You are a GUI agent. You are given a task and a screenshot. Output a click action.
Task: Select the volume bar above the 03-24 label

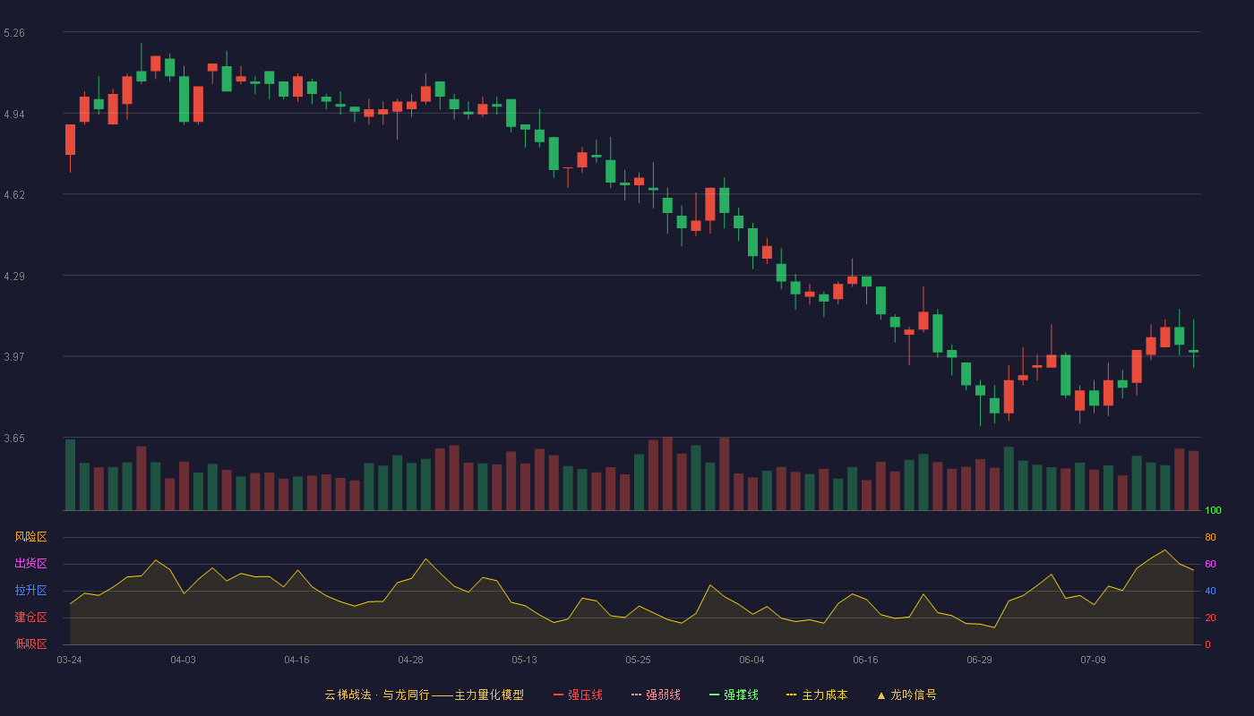(x=70, y=474)
